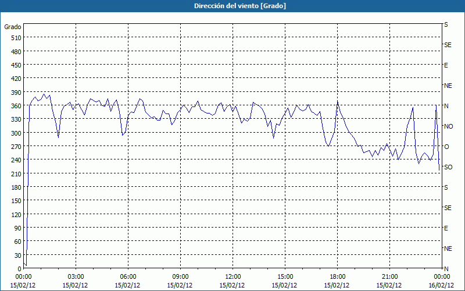This screenshot has width=465, height=291.
Task: Pick the 15:00 time axis label
Action: point(285,277)
